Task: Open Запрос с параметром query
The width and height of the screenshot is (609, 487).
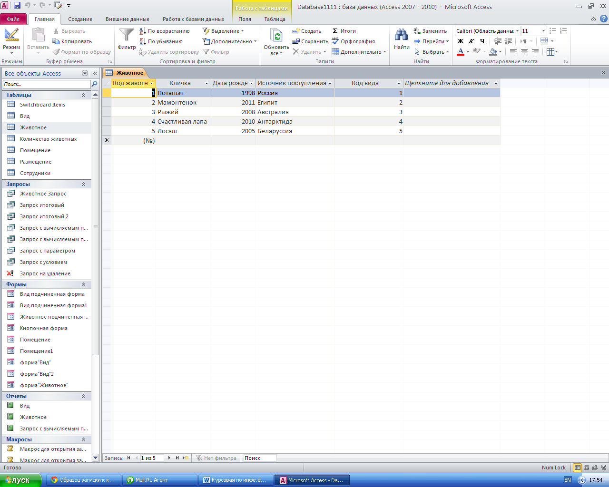Action: [x=47, y=251]
